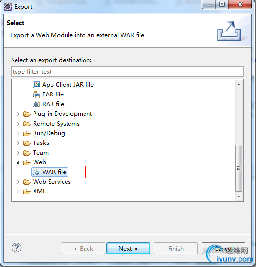Click the type filter text field
This screenshot has height=267, width=256.
[127, 72]
